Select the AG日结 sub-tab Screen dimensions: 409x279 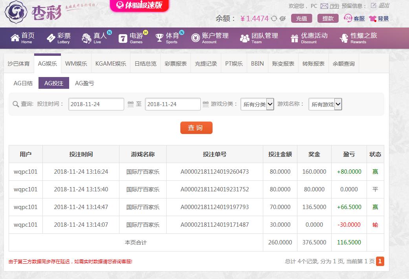click(x=23, y=83)
